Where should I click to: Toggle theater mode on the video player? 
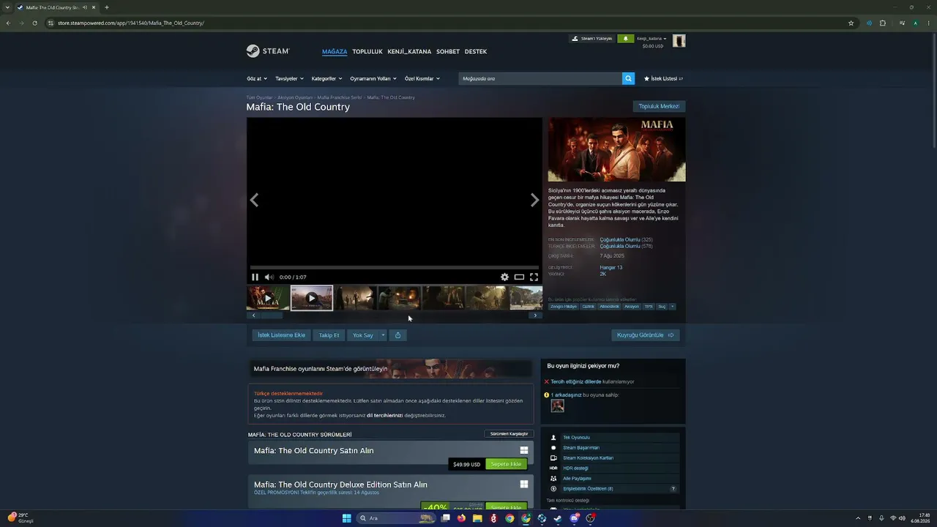[519, 277]
